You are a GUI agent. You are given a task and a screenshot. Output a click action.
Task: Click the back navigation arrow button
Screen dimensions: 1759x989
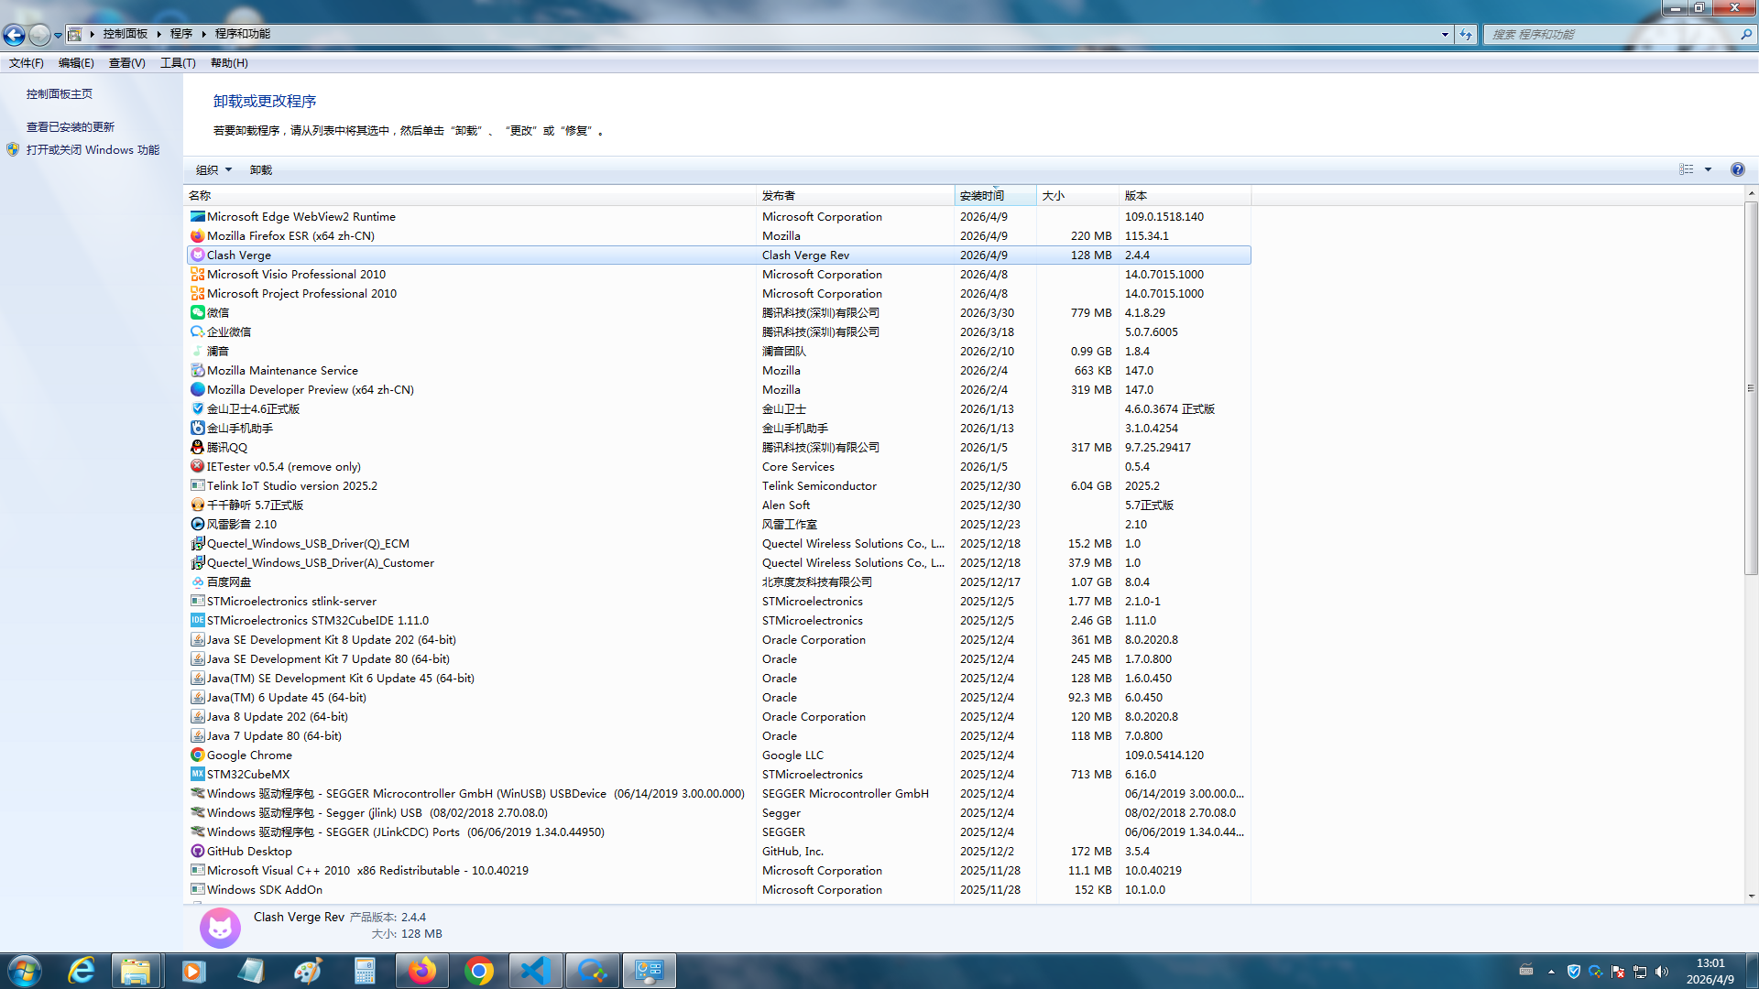(14, 35)
